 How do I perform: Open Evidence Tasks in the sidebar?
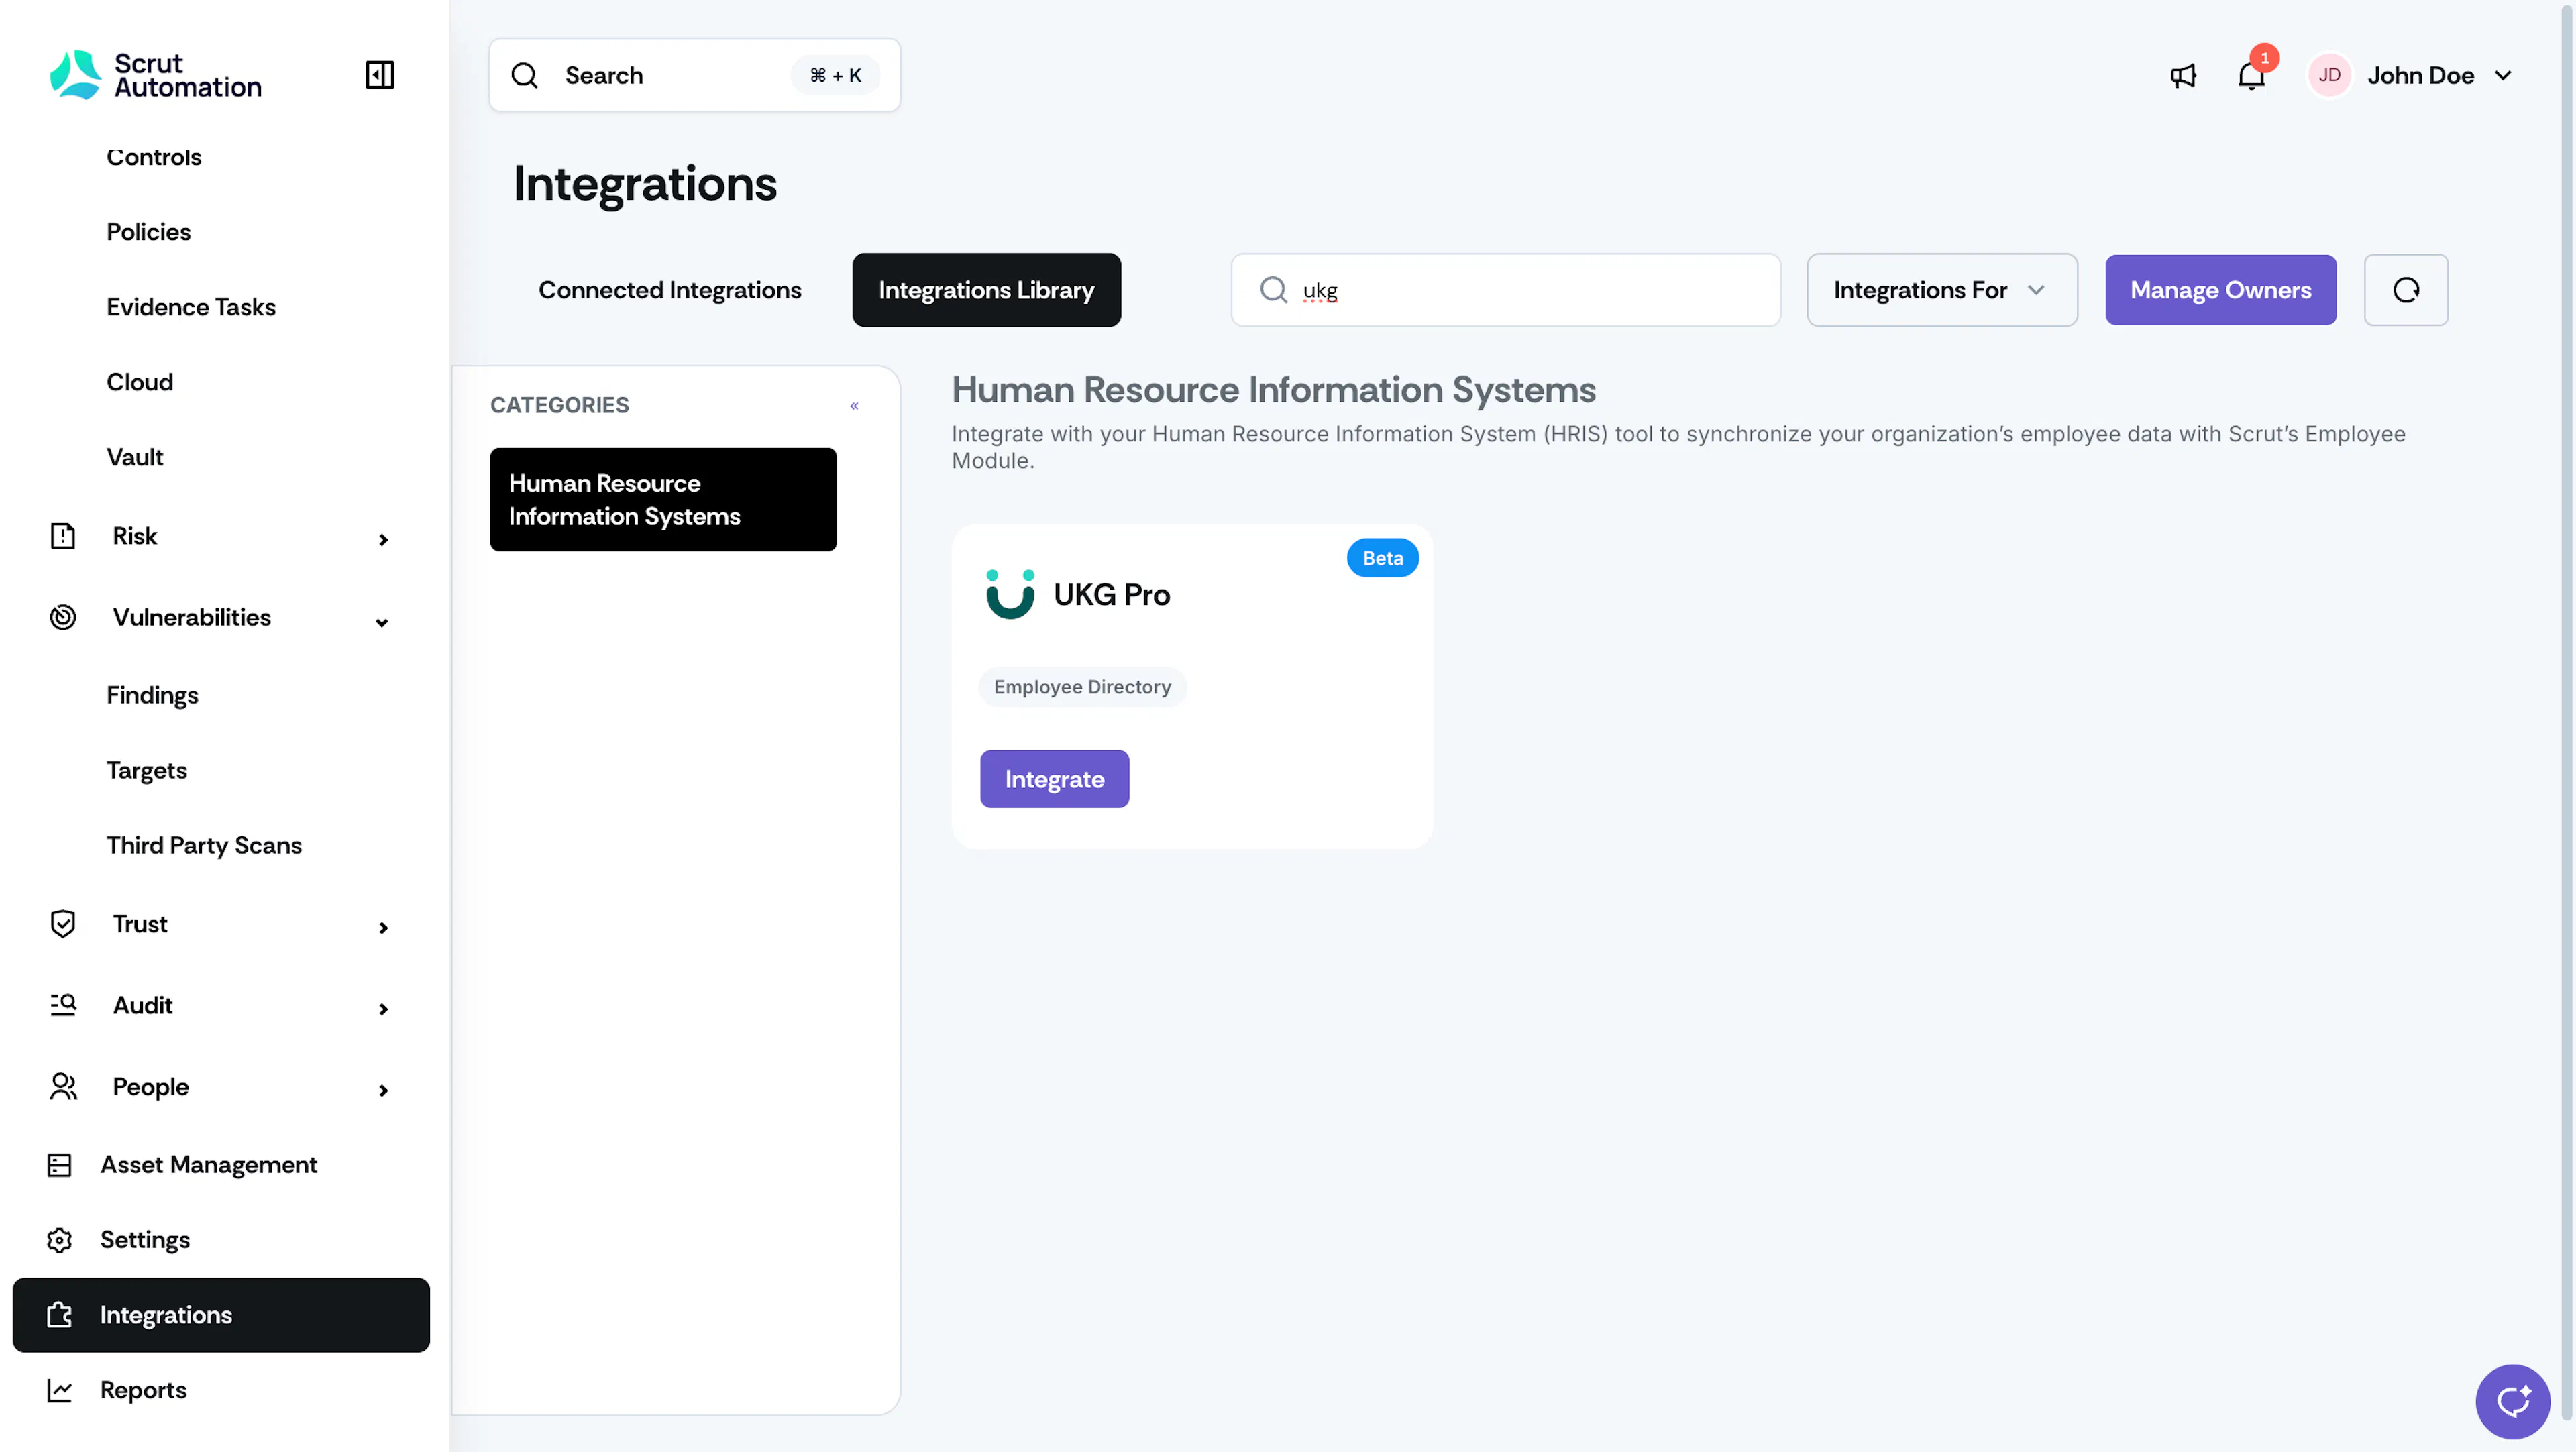point(191,307)
